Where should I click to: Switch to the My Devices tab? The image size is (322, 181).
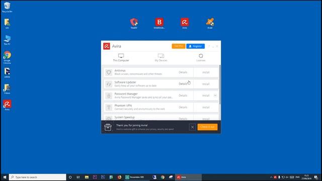pos(161,58)
